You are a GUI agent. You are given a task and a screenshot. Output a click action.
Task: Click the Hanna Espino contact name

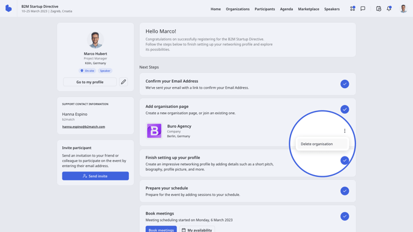pyautogui.click(x=74, y=114)
